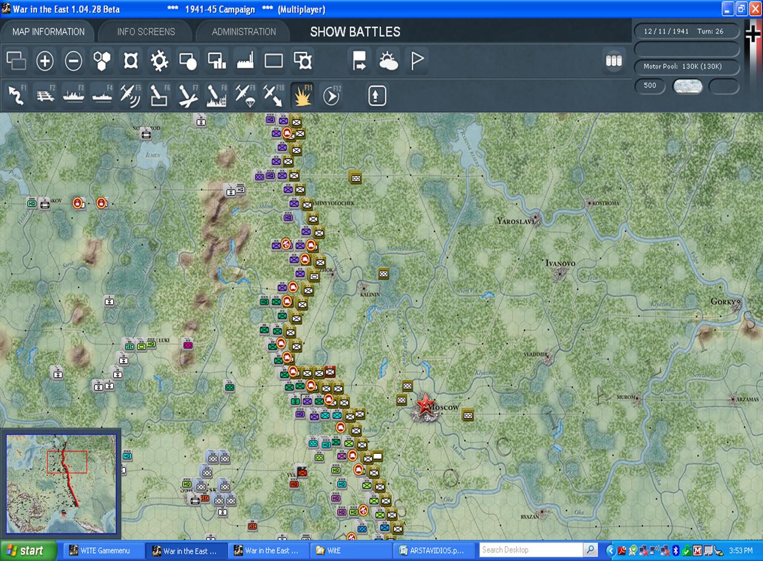Toggle F11 show battles explosion icon
This screenshot has height=561, width=763.
coord(302,95)
